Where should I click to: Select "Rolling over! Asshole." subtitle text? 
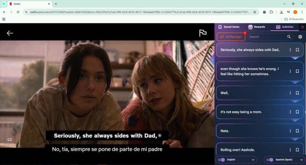point(238,150)
